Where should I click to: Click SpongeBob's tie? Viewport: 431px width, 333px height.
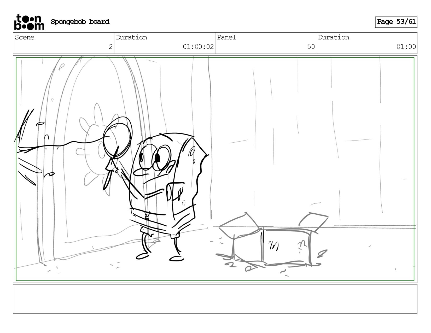point(147,215)
